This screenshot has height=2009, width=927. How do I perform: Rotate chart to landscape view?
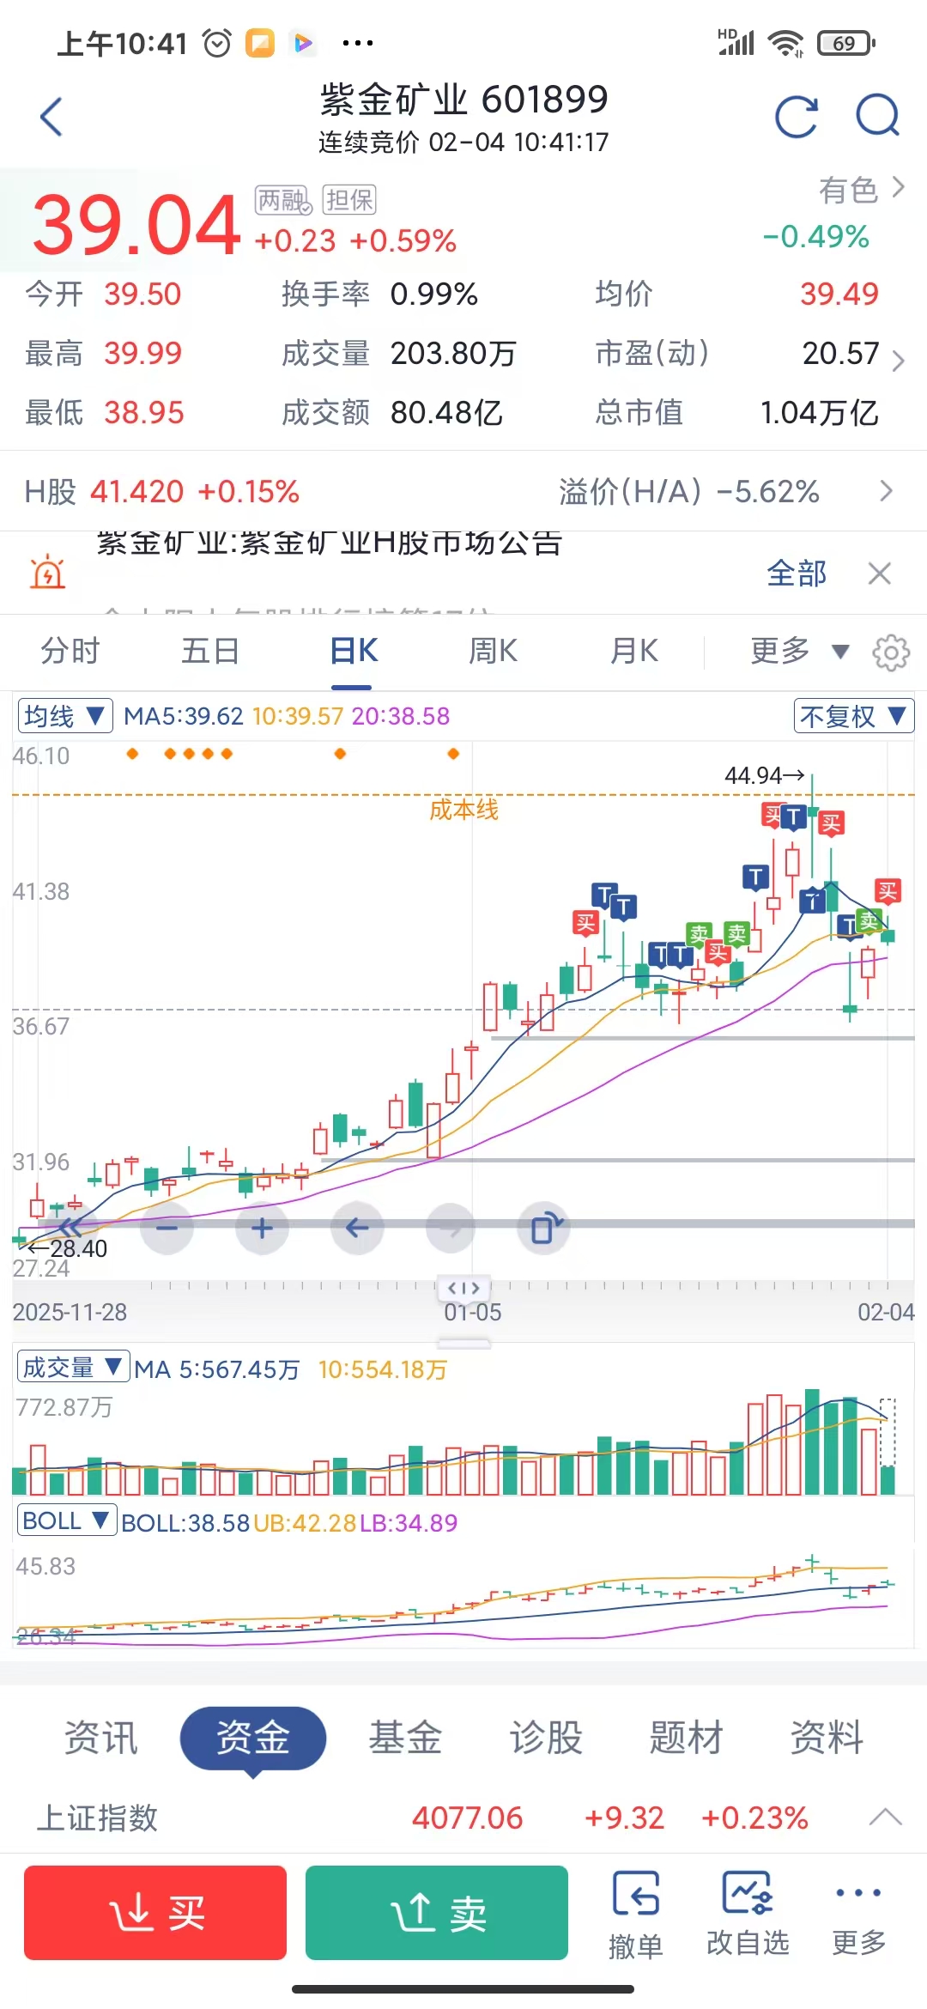(545, 1229)
